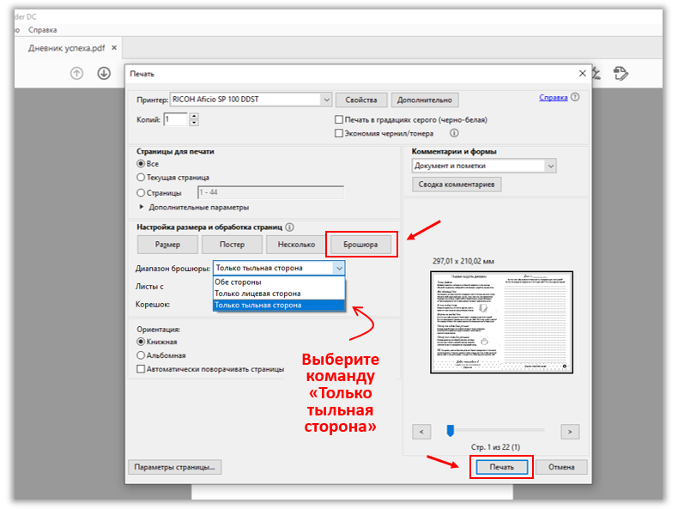678x509 pixels.
Task: Open the Справка menu in menu bar
Action: 43,29
